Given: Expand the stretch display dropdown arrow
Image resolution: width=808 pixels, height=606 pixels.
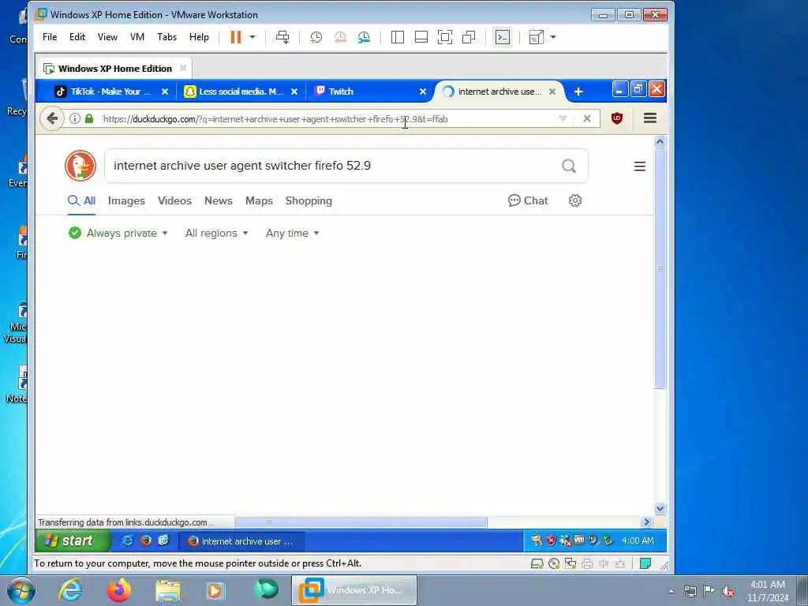Looking at the screenshot, I should [x=553, y=37].
